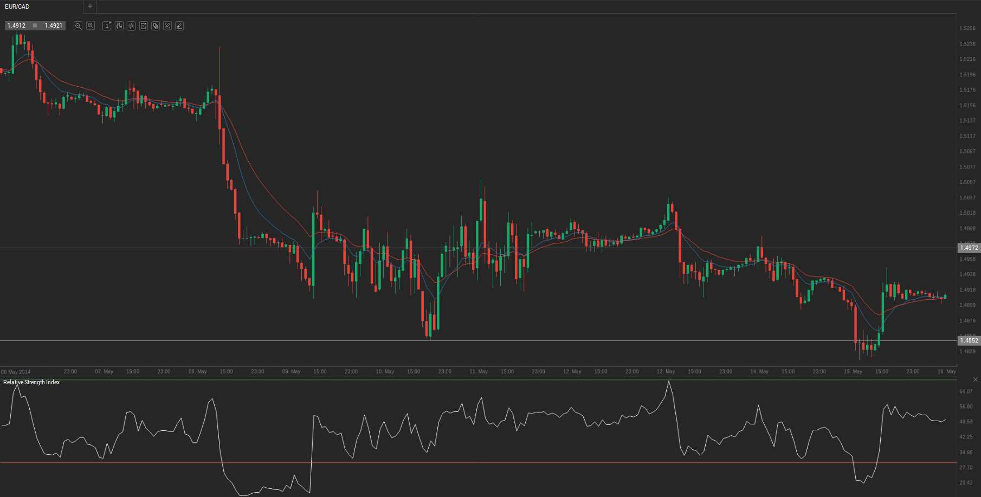
Task: Switch to the EUR/CAD chart tab
Action: click(17, 7)
